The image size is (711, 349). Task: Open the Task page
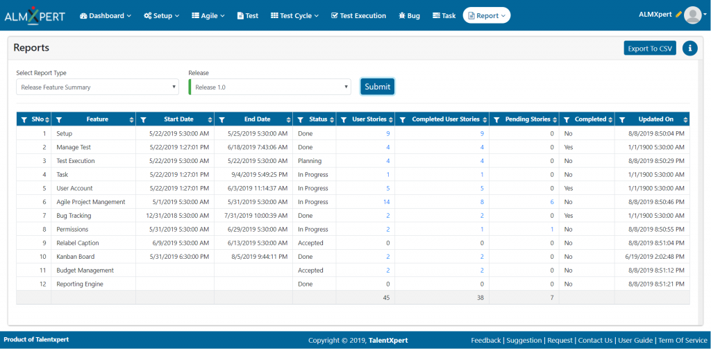tap(444, 15)
